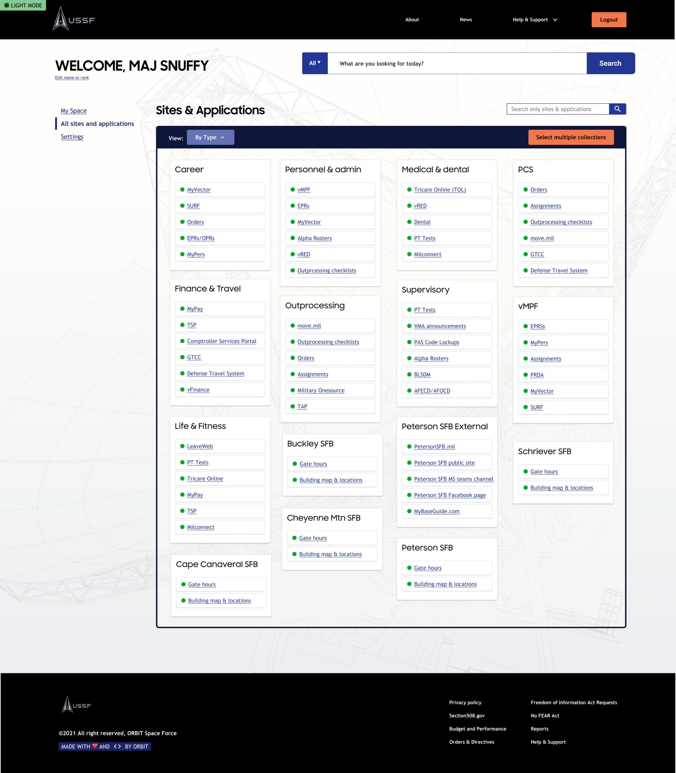The width and height of the screenshot is (676, 773).
Task: Open Gate hours for Buckley SFB
Action: pos(313,464)
